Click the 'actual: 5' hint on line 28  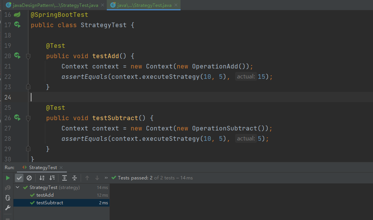249,139
